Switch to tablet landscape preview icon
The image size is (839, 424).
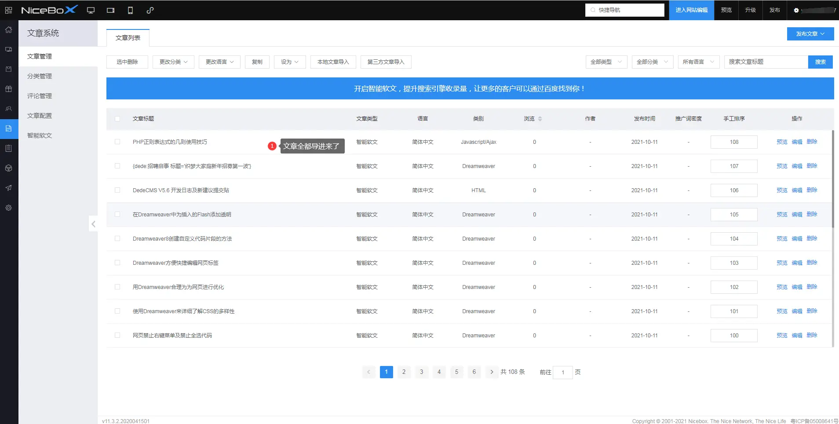pyautogui.click(x=110, y=10)
